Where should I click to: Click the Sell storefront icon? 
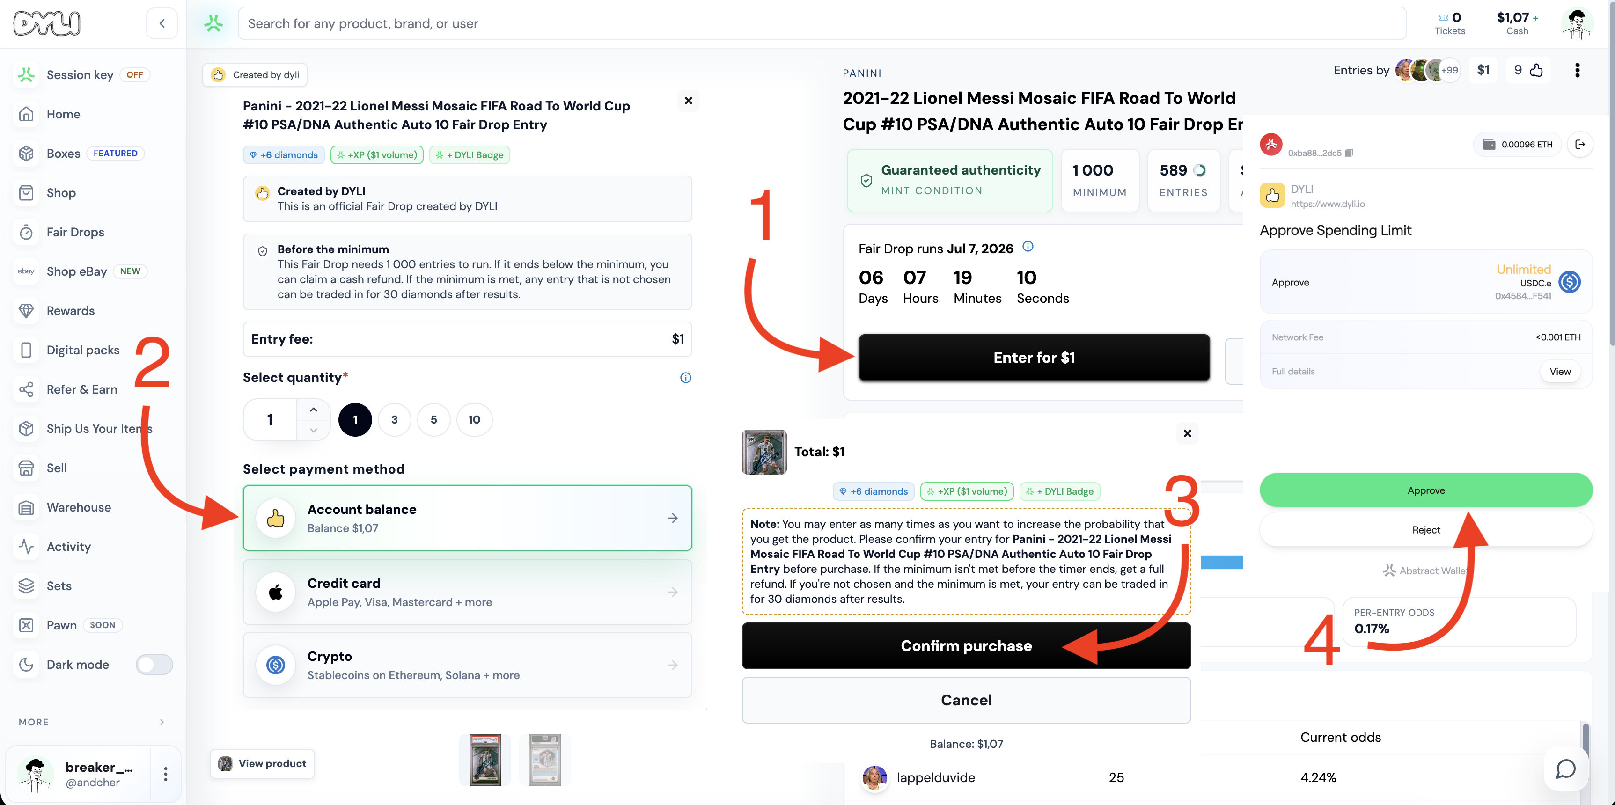tap(26, 468)
